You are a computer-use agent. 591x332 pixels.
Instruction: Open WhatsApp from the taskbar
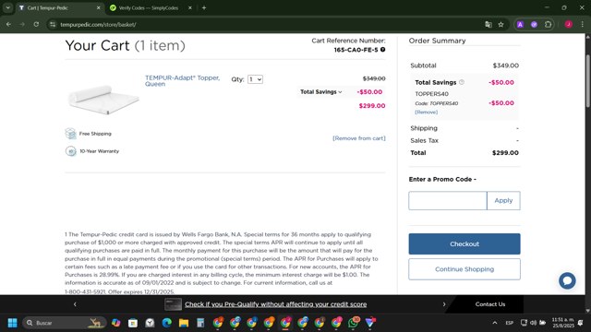pyautogui.click(x=354, y=323)
